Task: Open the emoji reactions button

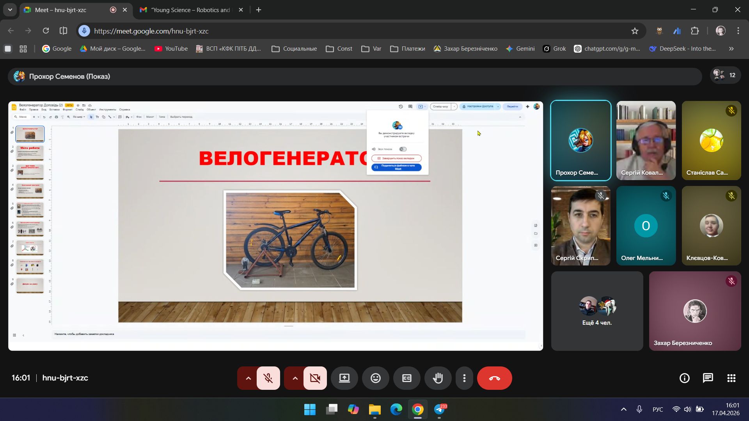Action: click(x=375, y=378)
